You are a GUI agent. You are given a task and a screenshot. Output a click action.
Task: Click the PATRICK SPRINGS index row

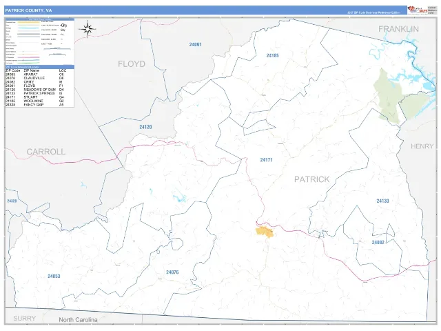click(40, 93)
